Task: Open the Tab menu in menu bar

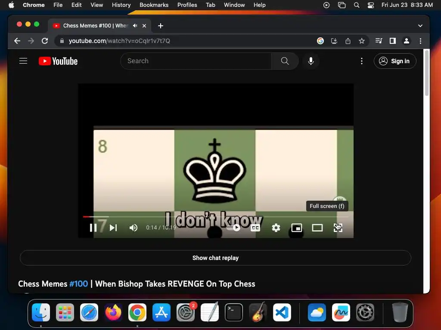Action: [210, 5]
